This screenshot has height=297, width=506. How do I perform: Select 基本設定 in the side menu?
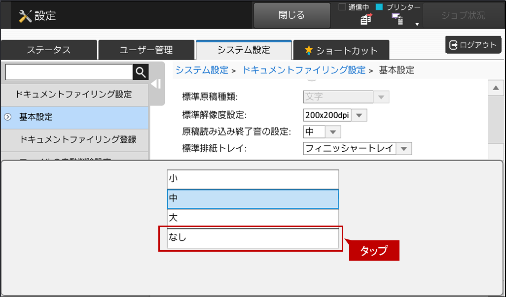tap(74, 117)
